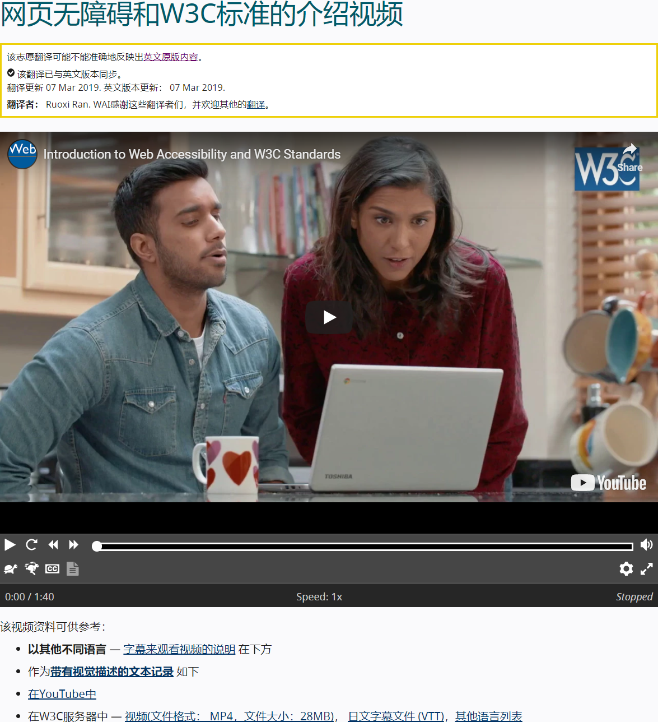Click the Share arrow on the video
The width and height of the screenshot is (658, 722).
pyautogui.click(x=629, y=156)
